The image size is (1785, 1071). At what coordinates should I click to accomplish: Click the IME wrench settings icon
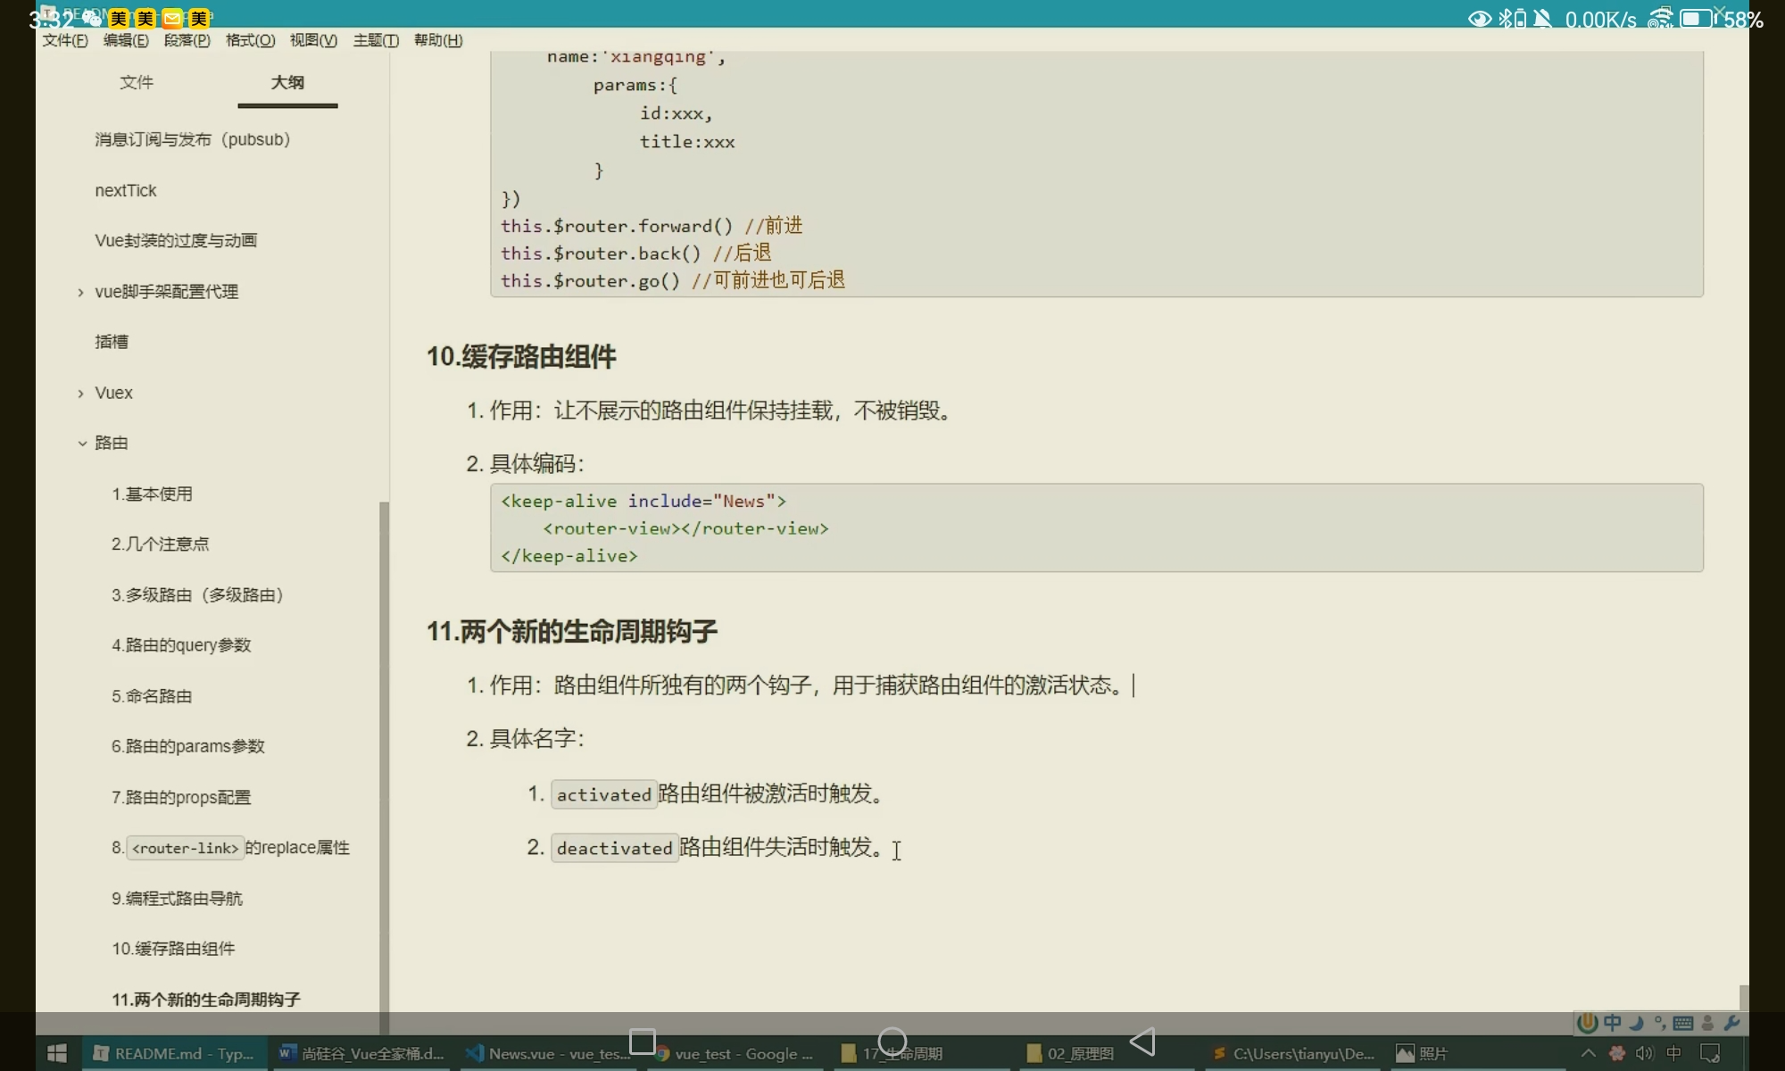coord(1731,1023)
